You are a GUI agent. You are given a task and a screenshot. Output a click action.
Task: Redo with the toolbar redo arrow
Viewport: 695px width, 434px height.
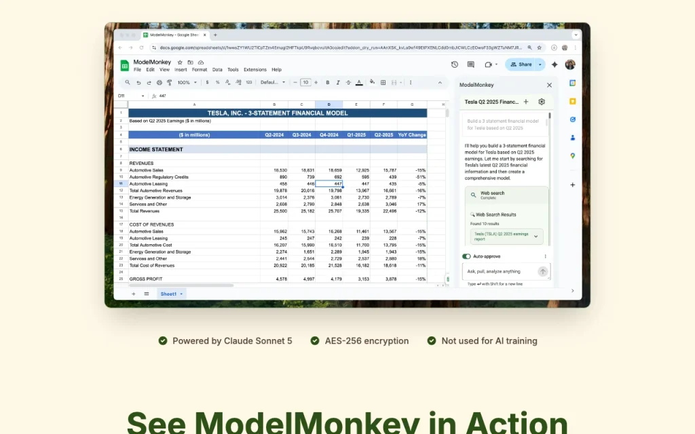(149, 82)
